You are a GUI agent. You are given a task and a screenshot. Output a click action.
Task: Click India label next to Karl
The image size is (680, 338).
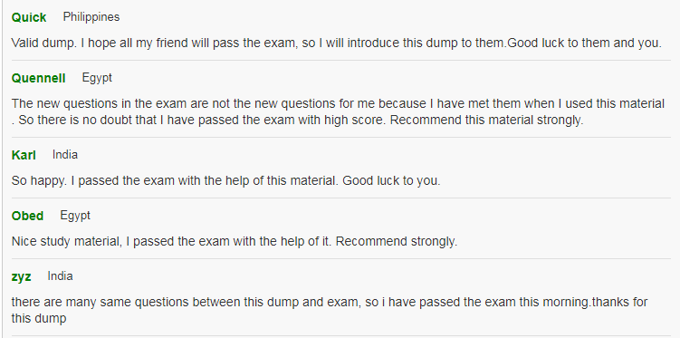pos(65,155)
